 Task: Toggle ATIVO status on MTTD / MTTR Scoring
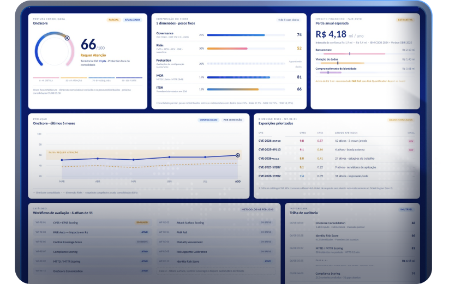point(145,261)
